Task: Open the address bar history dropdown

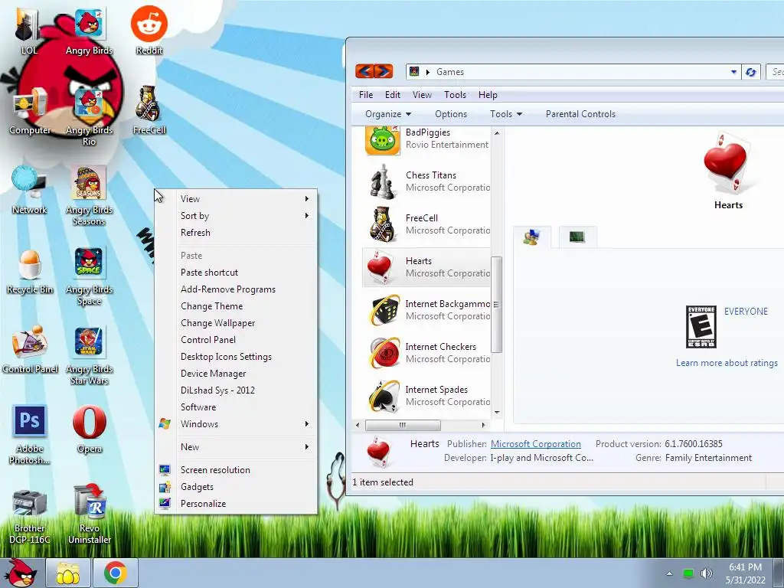Action: coord(733,72)
